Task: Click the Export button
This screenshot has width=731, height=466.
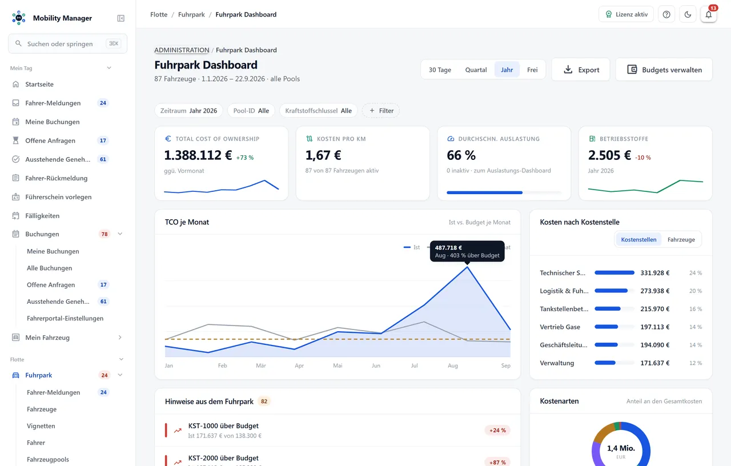Action: pyautogui.click(x=581, y=70)
